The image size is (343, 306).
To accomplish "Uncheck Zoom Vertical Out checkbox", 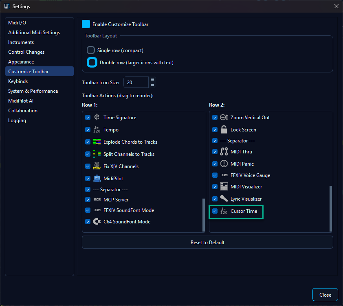I will click(x=215, y=117).
